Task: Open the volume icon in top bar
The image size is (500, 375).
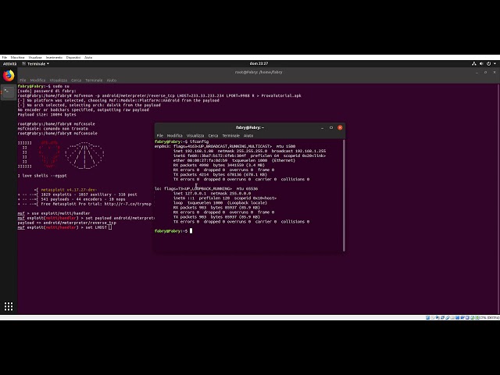Action: 481,64
